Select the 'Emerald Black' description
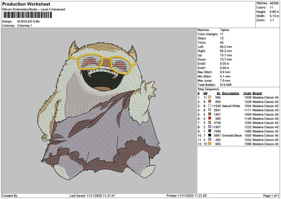Screen dimensions: 281x199 point(232,136)
